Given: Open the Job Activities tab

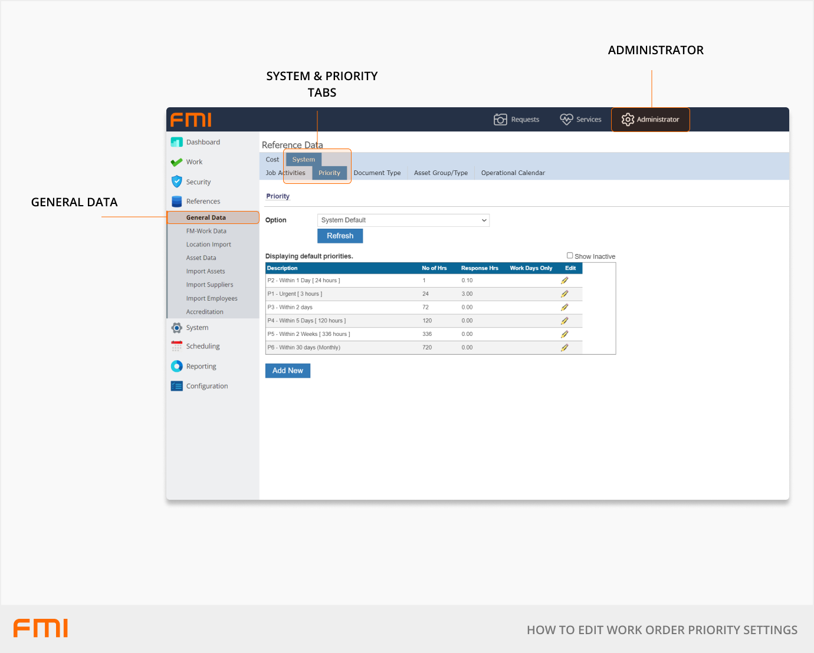Looking at the screenshot, I should (x=287, y=173).
